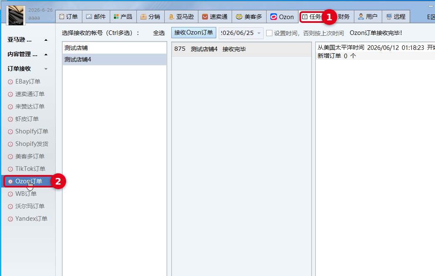Click the 来赞达订单 bullet icon
Image resolution: width=435 pixels, height=276 pixels.
coord(10,107)
